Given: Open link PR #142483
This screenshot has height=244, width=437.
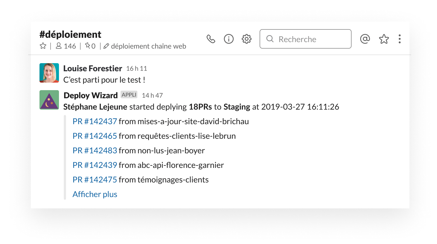Looking at the screenshot, I should pos(95,151).
